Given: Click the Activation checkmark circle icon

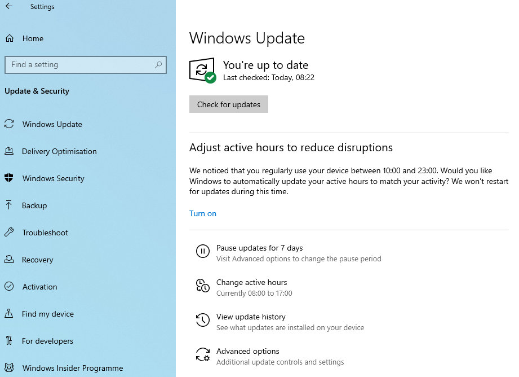Looking at the screenshot, I should coord(9,286).
